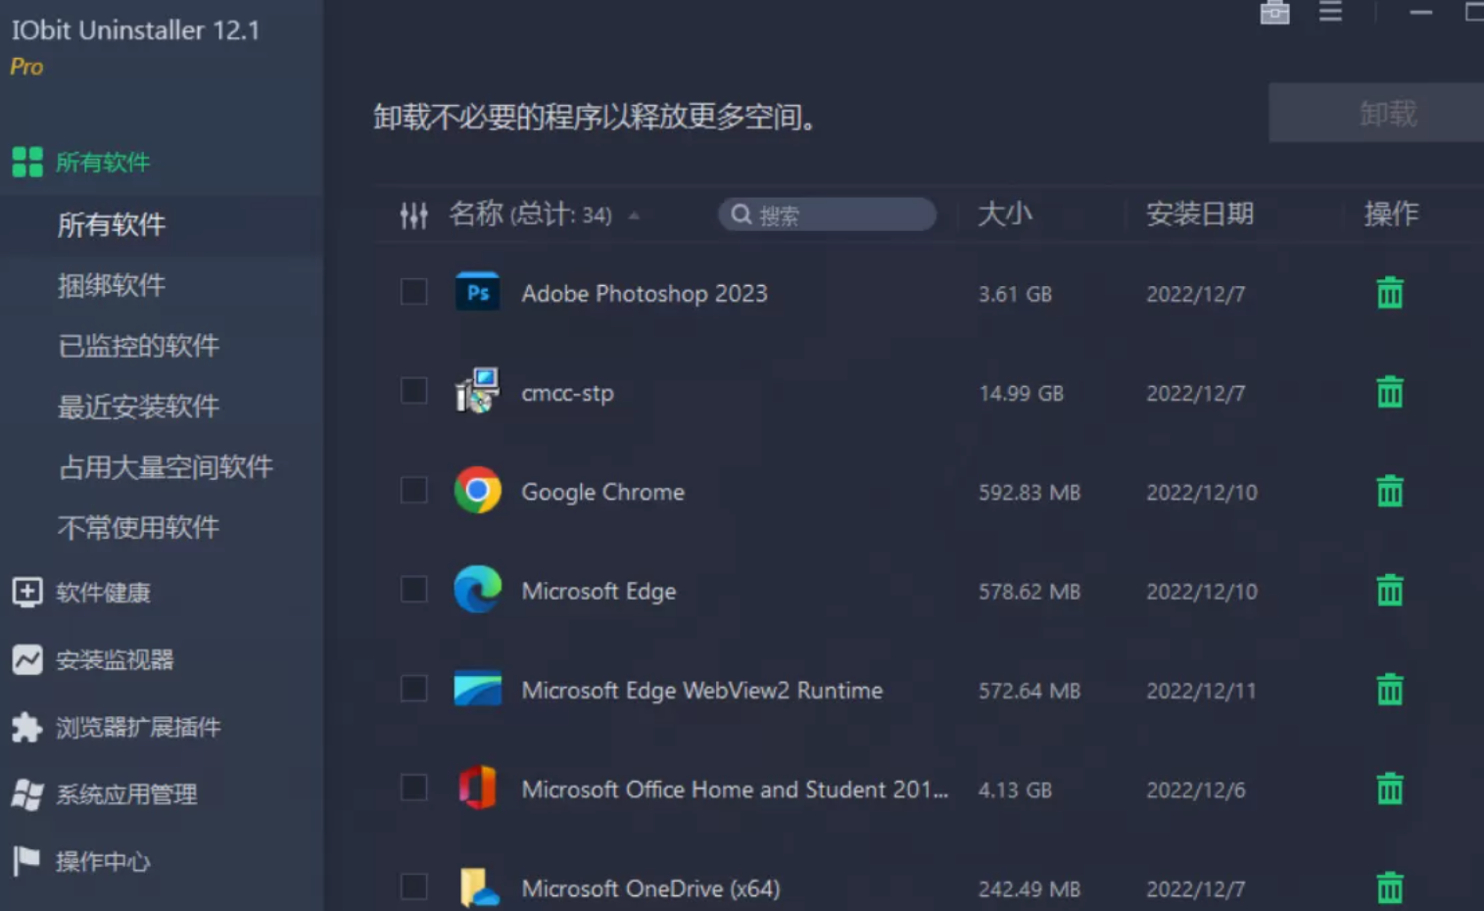
Task: Select the 软件健康 icon
Action: (26, 592)
